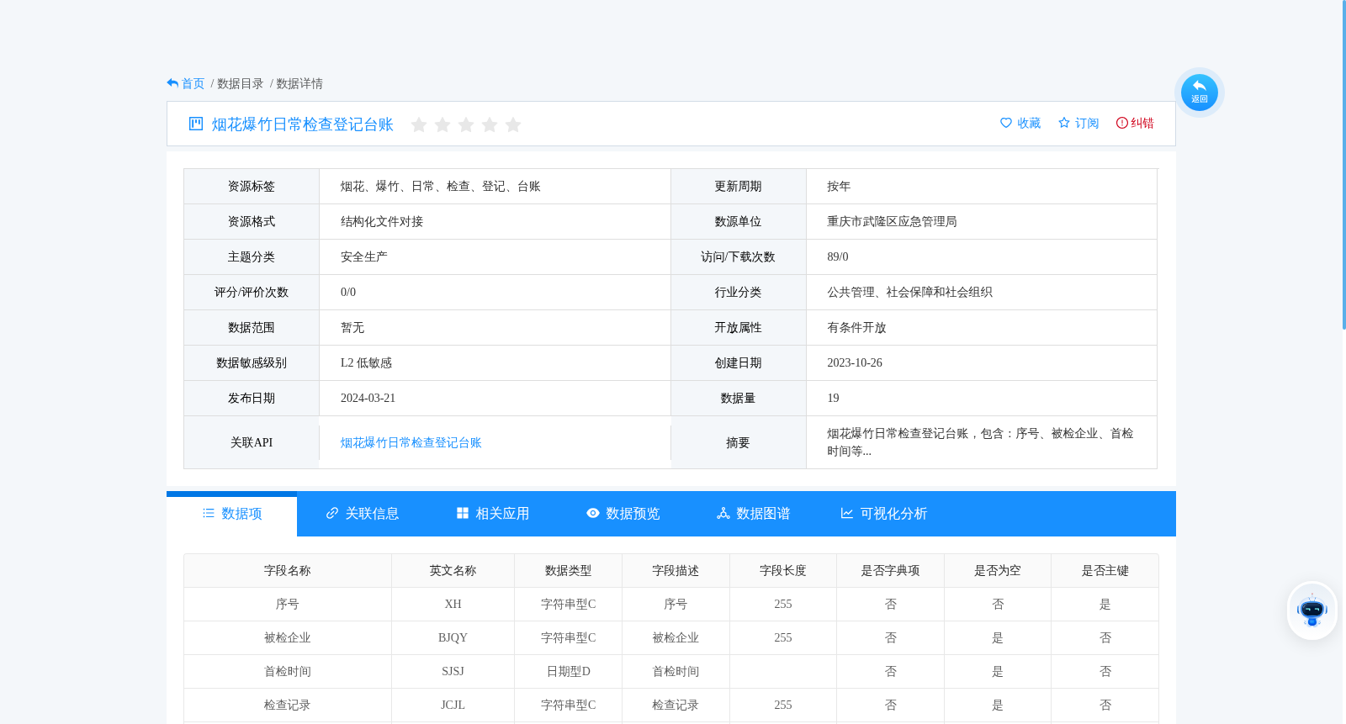Click the dataset icon beside the title

pos(196,124)
